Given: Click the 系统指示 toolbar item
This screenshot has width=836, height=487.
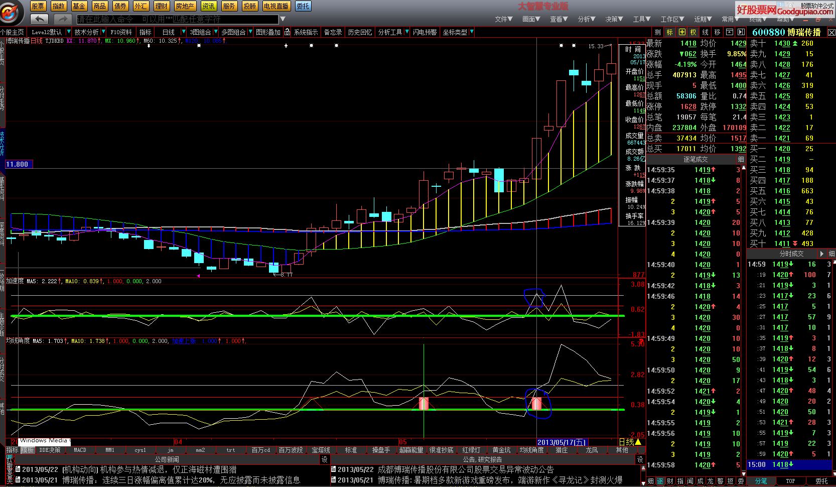Looking at the screenshot, I should pyautogui.click(x=306, y=32).
